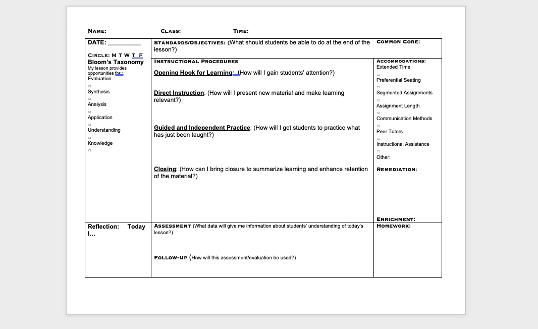Screen dimensions: 538x329
Task: Check the Synthesis checkbox
Action: pos(89,99)
